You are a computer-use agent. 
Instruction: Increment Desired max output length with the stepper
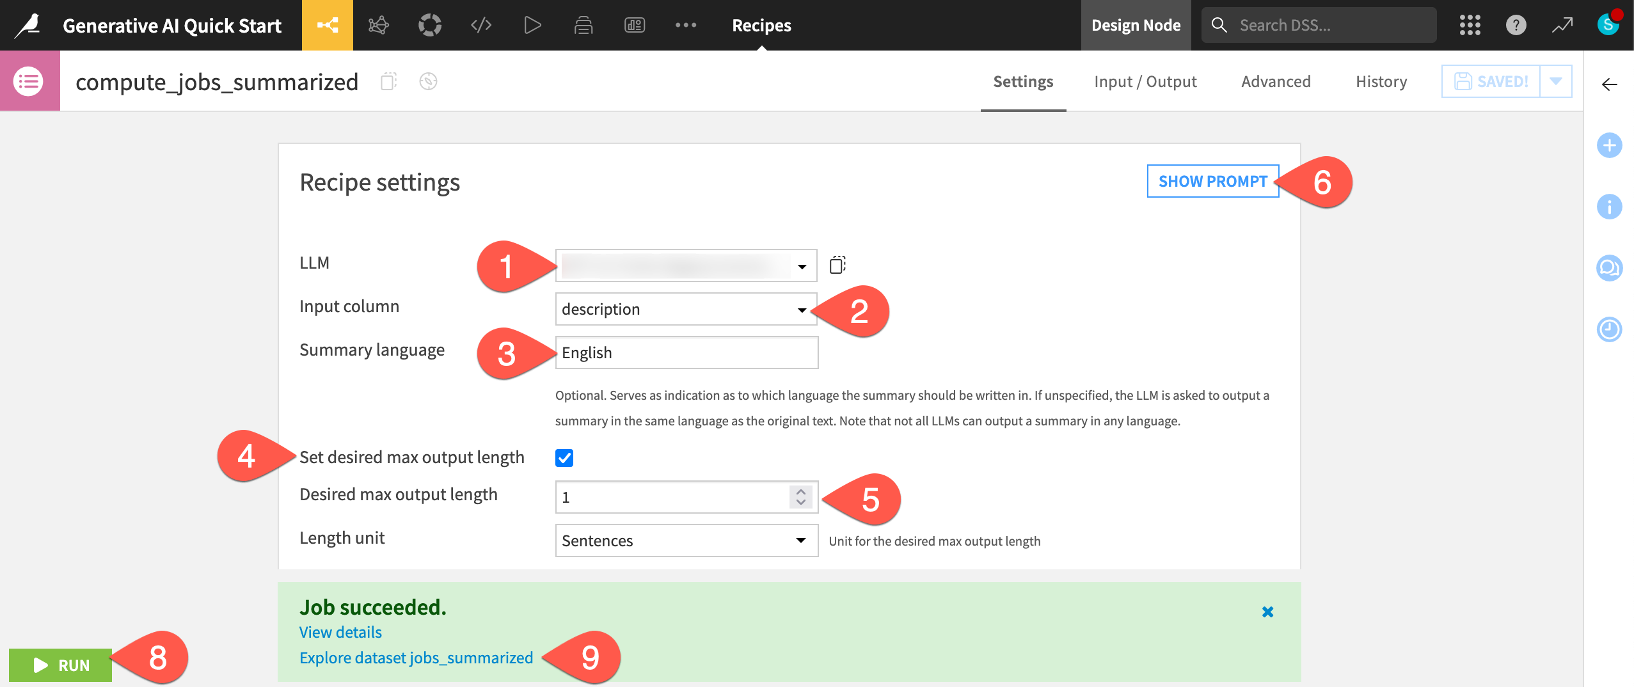(801, 491)
